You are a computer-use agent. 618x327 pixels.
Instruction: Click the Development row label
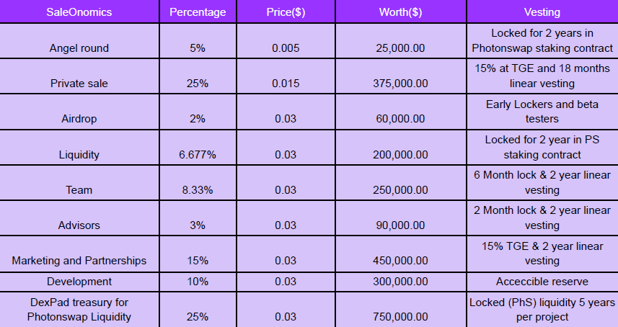click(79, 282)
